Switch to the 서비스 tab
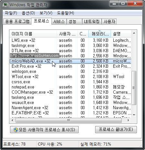This screenshot has height=150, width=145. 59,22
